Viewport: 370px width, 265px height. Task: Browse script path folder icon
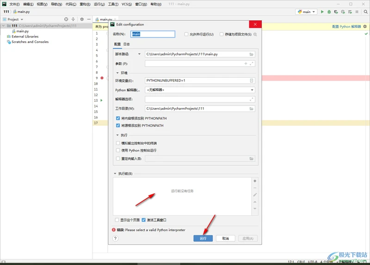click(x=252, y=54)
